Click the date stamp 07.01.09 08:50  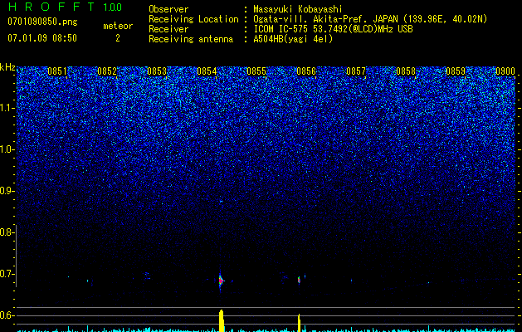[42, 38]
